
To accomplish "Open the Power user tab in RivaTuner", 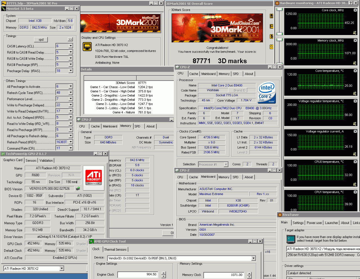I will click(314, 223).
